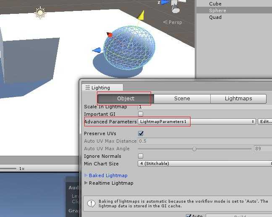
Task: Click the Edit button for Advanced Parameters
Action: (265, 122)
